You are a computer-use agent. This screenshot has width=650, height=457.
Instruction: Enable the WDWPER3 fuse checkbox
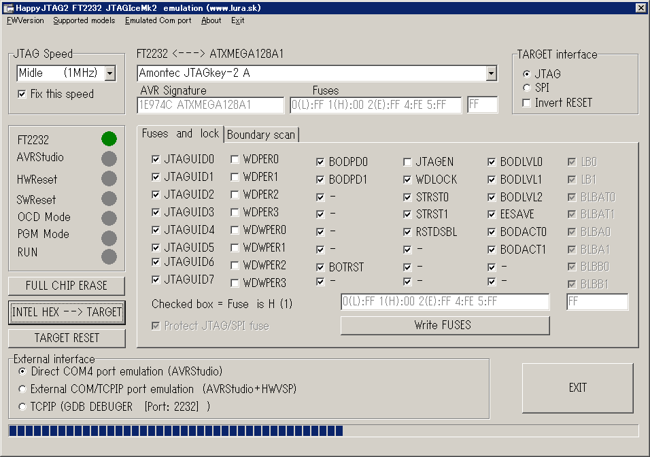click(x=235, y=283)
